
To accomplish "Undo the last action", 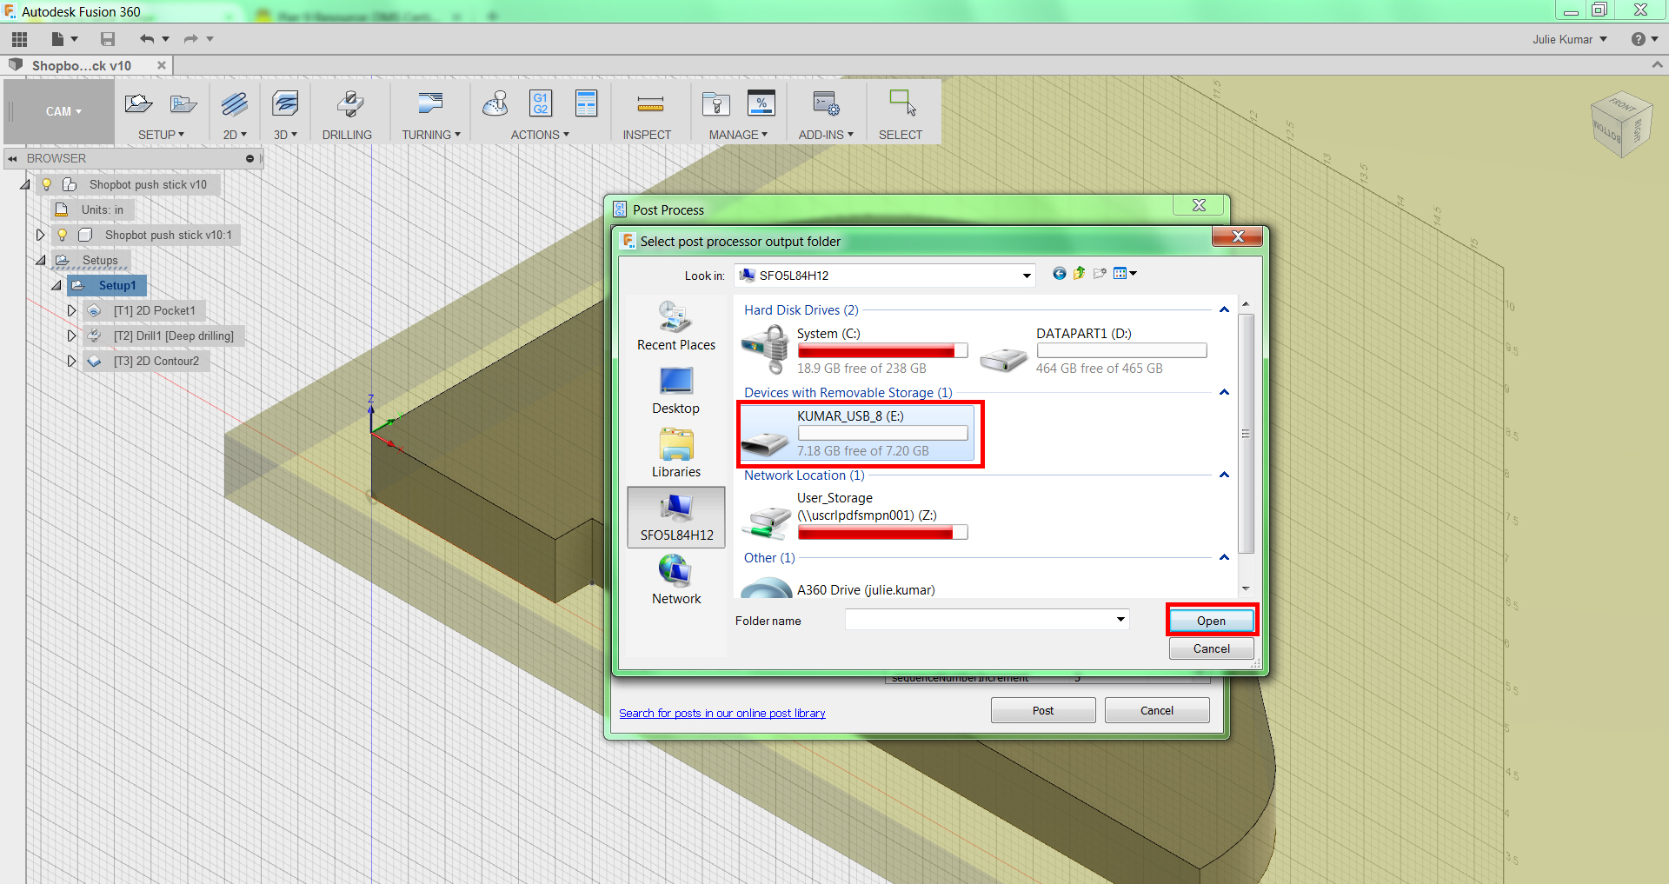I will (147, 39).
